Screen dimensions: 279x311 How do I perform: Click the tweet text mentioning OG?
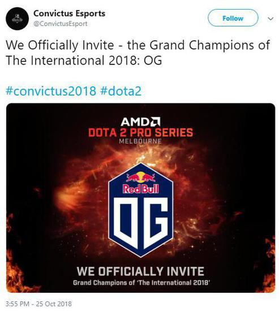coord(138,53)
